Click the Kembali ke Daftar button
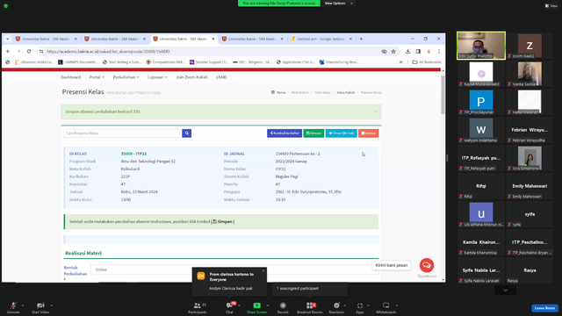The height and width of the screenshot is (316, 562). tap(285, 133)
